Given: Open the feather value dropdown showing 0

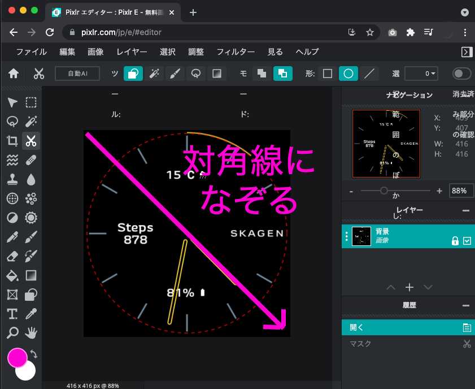Looking at the screenshot, I should (x=421, y=74).
